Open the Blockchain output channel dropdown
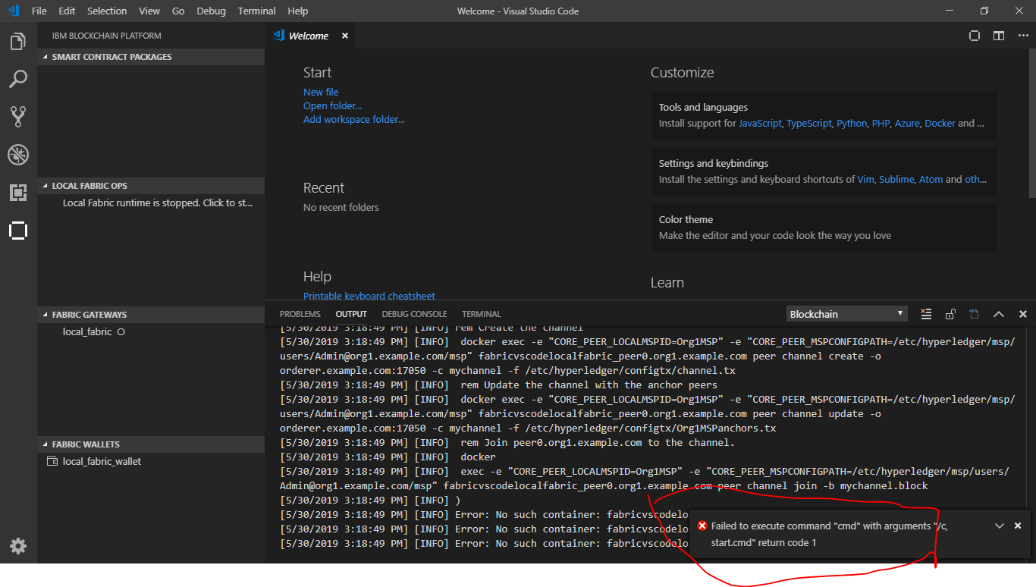 coord(846,313)
